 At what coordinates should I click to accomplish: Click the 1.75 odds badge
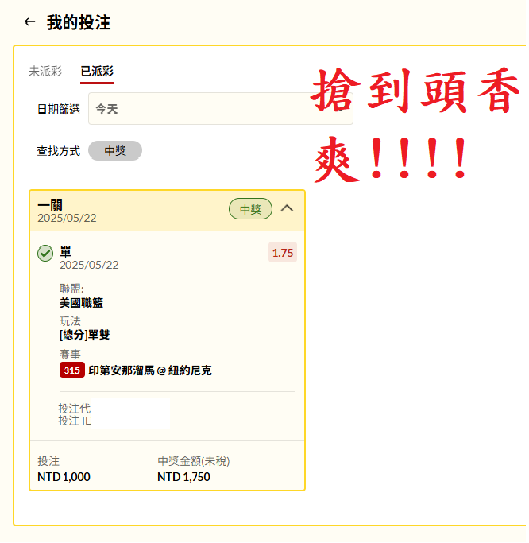pos(283,253)
